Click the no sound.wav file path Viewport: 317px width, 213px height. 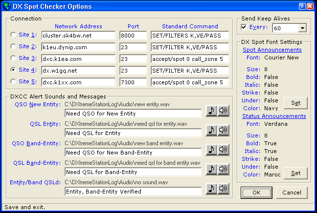[x=116, y=182]
